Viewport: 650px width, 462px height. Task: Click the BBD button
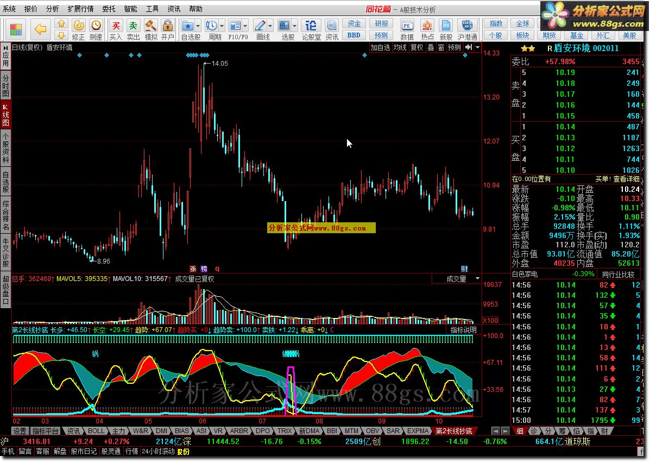click(354, 35)
